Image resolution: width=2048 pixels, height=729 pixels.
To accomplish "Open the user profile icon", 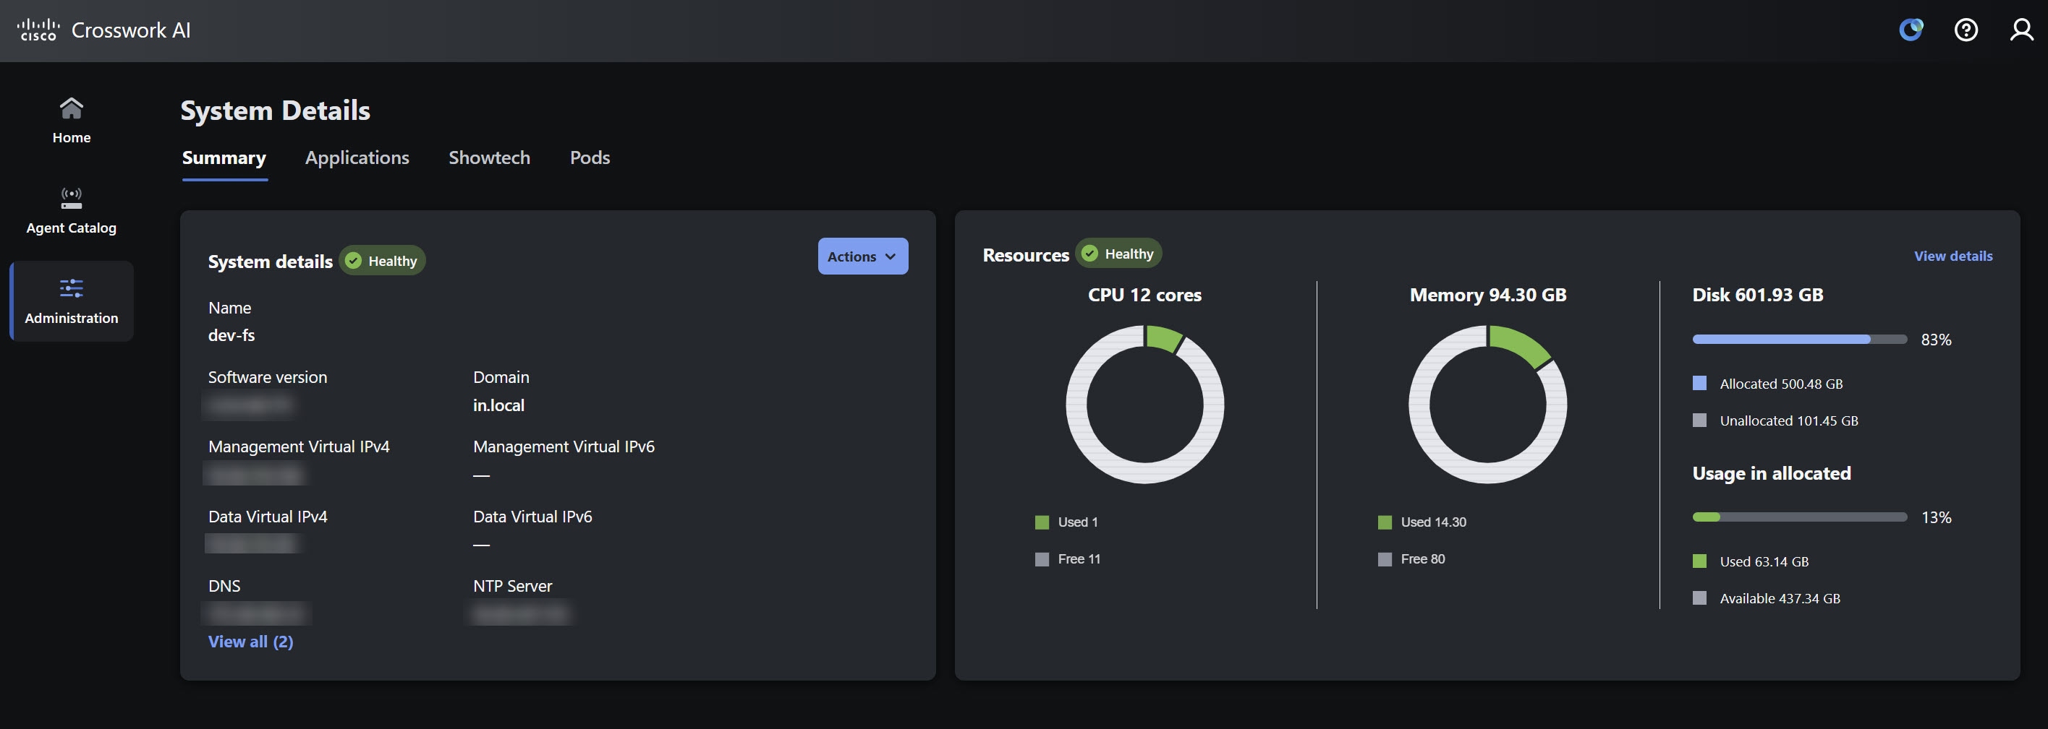I will coord(2021,30).
